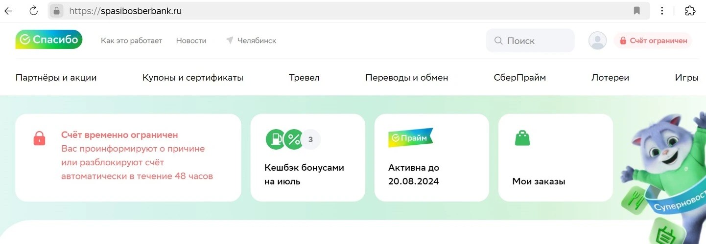Click the fuel pump cashback category icon

tap(276, 139)
